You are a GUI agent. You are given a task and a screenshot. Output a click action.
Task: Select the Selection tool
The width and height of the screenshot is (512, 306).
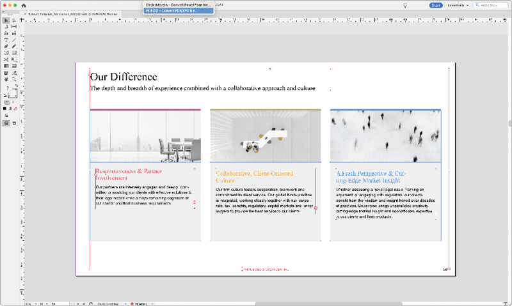pos(6,20)
